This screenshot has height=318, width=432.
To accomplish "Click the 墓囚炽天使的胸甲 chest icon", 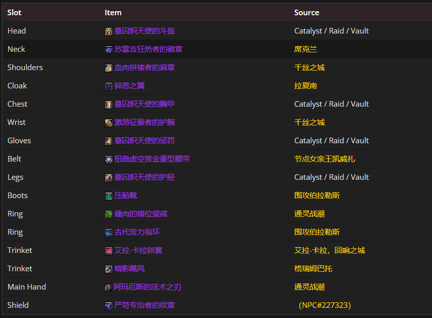I will click(108, 104).
